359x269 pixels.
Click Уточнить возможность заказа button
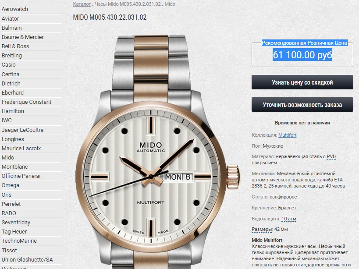click(x=302, y=105)
